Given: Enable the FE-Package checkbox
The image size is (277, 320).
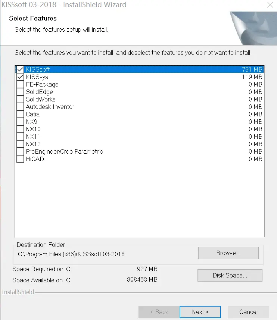Looking at the screenshot, I should click(x=20, y=84).
